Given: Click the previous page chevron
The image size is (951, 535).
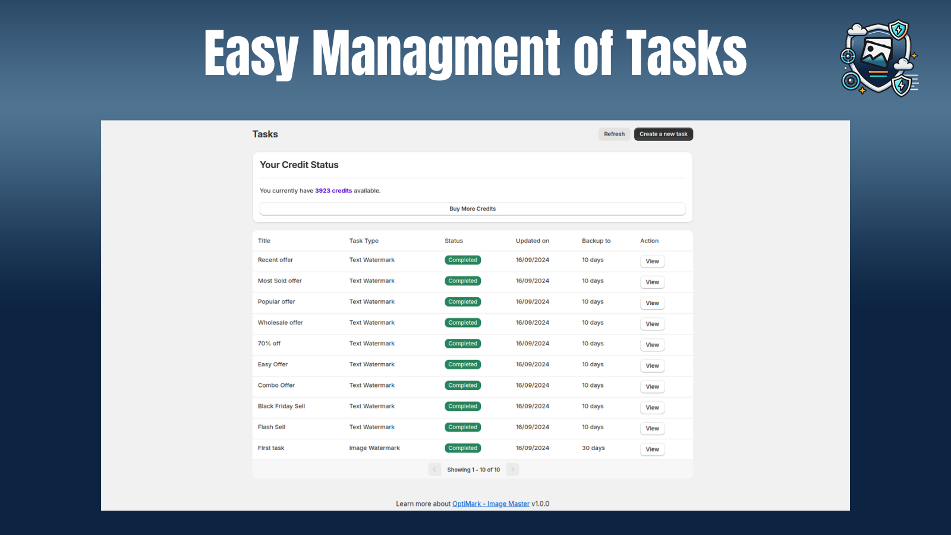Looking at the screenshot, I should pos(434,469).
